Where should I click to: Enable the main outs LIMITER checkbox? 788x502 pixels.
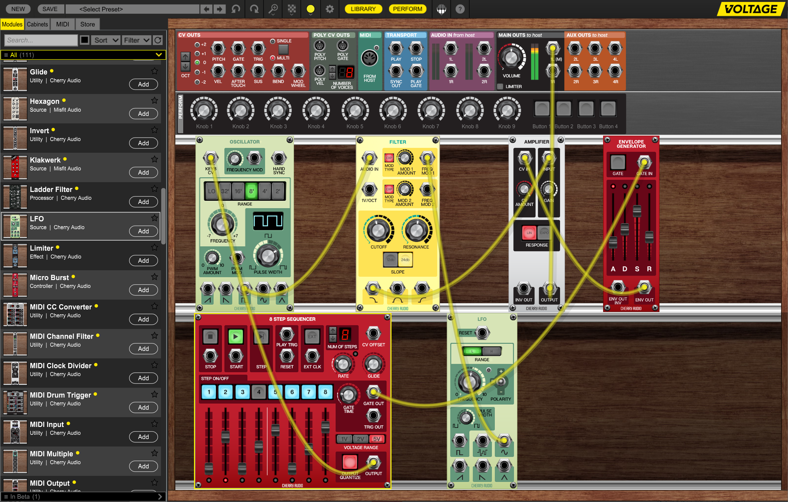[500, 87]
